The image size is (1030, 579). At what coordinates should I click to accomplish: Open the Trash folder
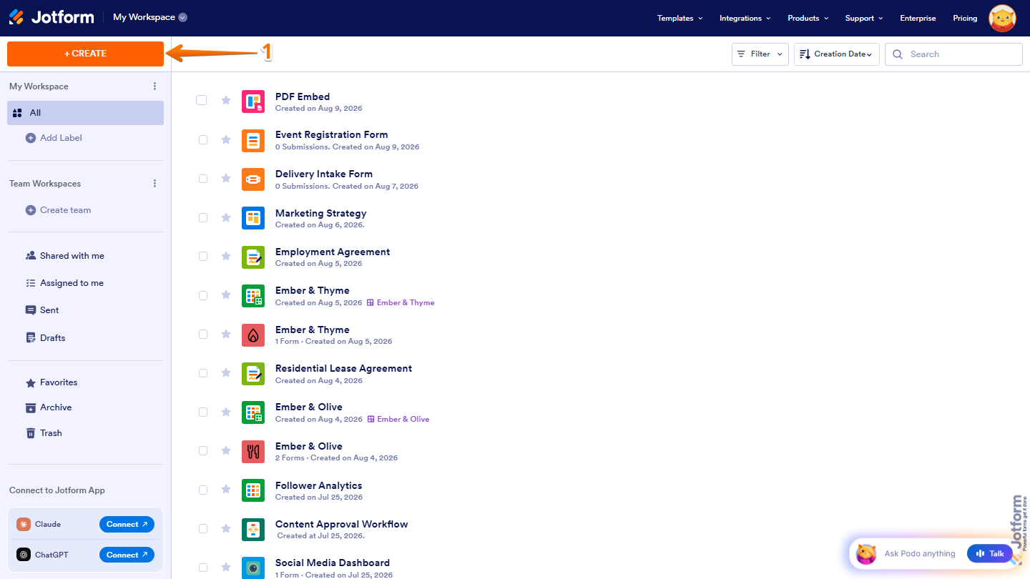44,433
